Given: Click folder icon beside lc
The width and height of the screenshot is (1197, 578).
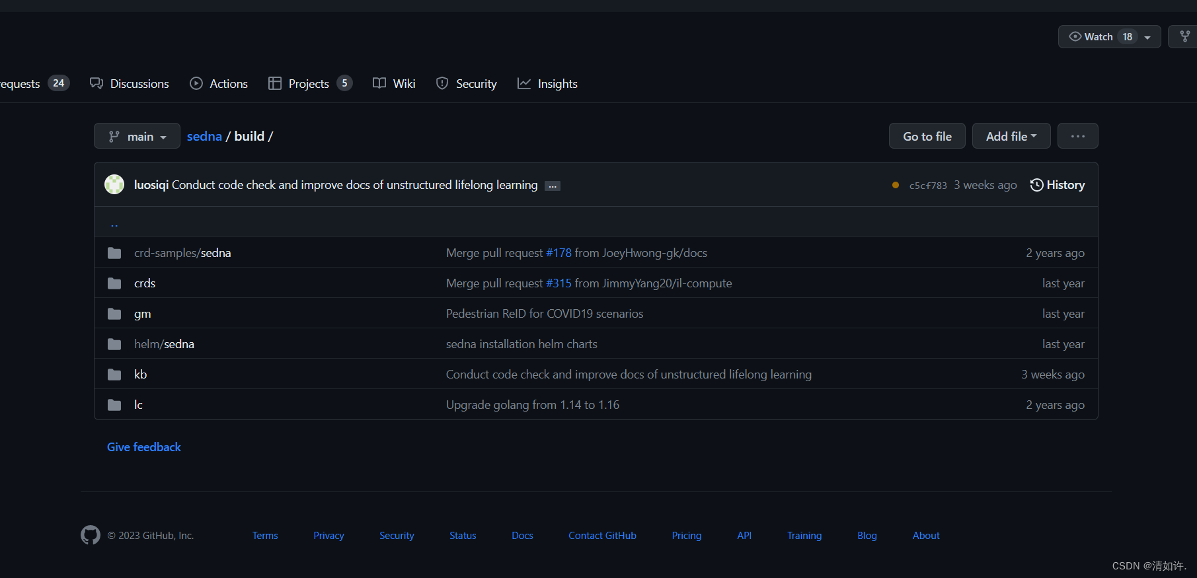Looking at the screenshot, I should click(114, 405).
